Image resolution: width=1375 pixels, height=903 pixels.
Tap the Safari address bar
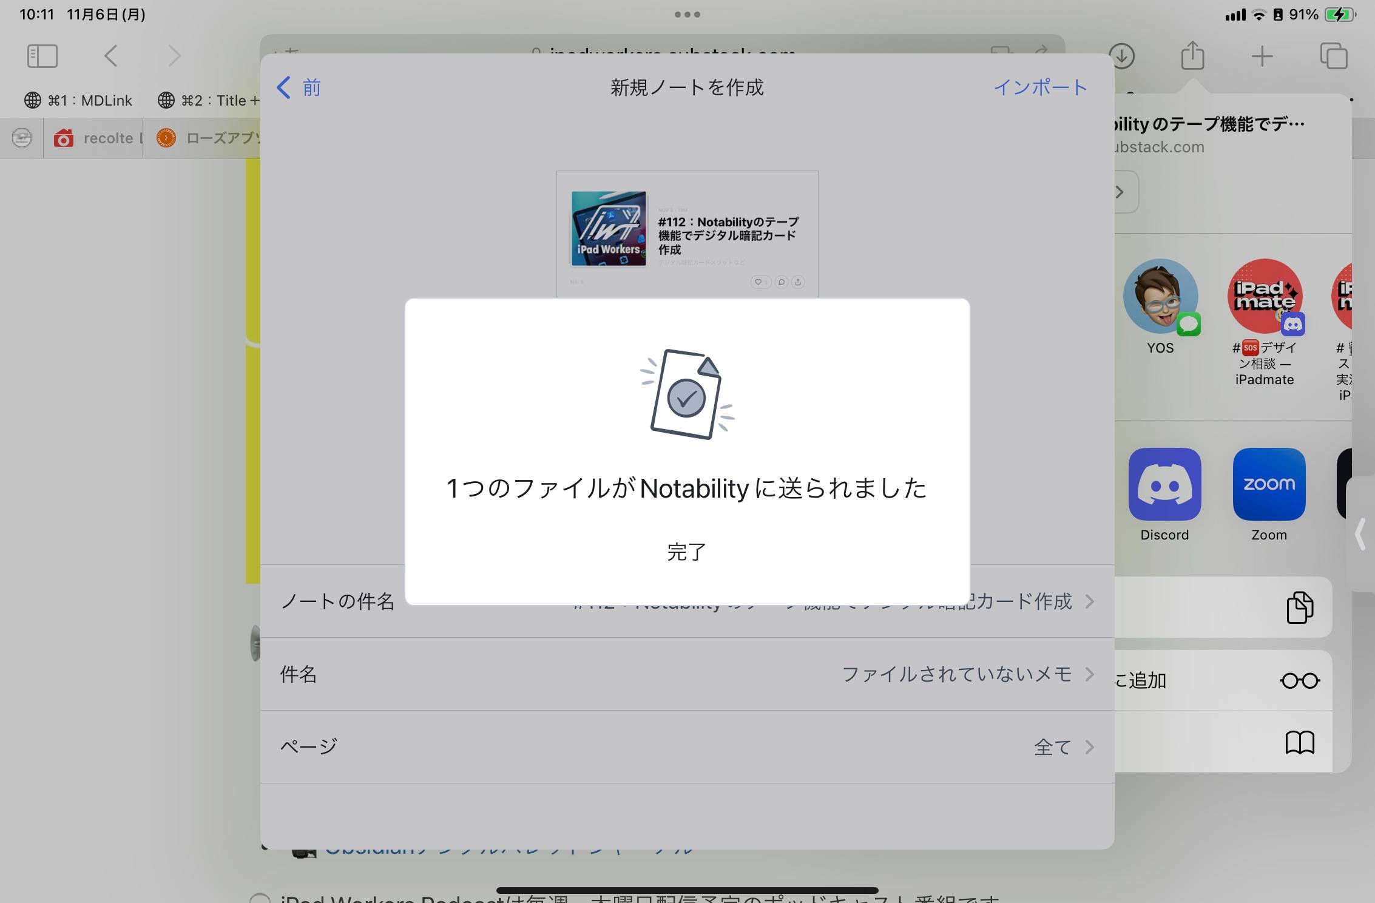click(x=663, y=44)
